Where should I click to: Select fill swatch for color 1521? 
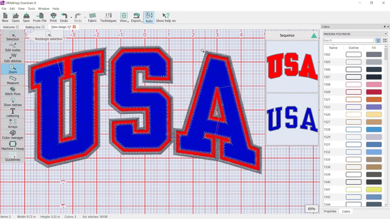pos(374,99)
